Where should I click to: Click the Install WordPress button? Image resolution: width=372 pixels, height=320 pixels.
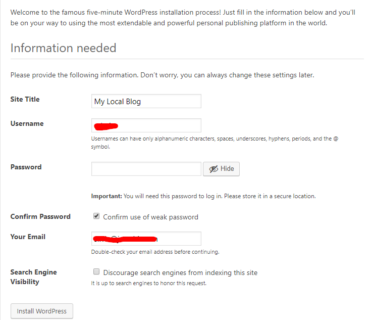click(42, 311)
